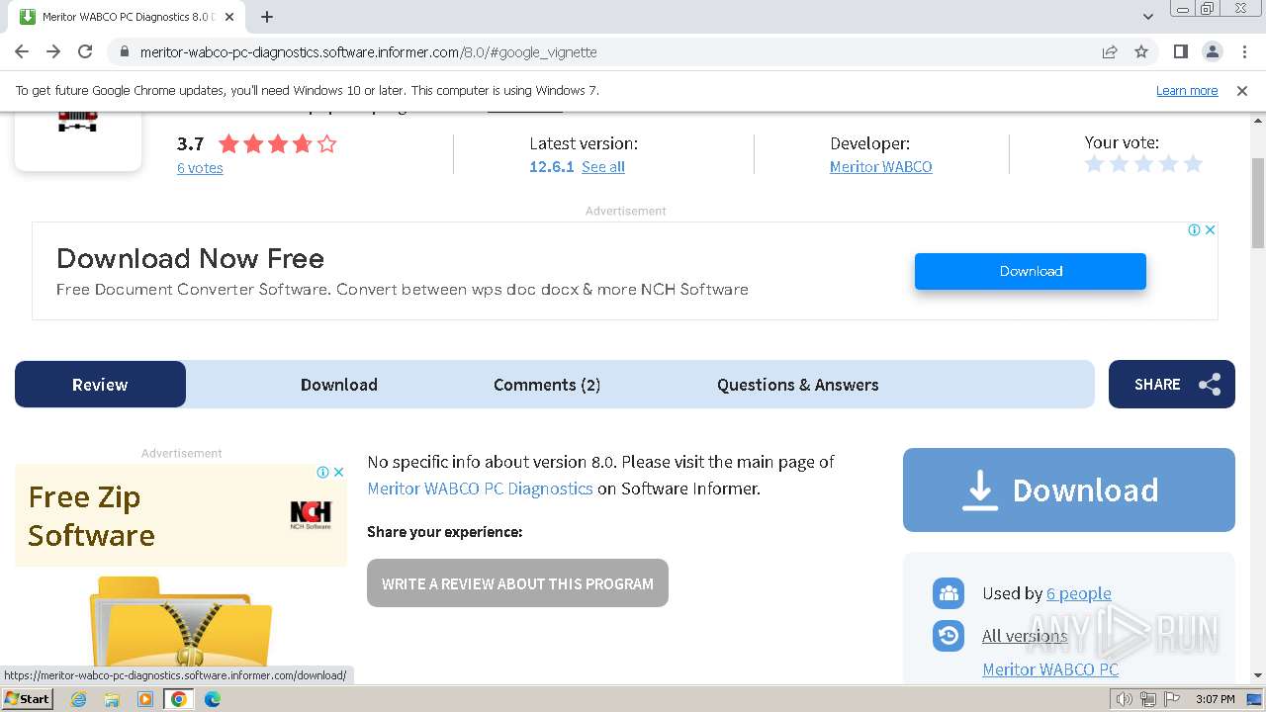This screenshot has height=712, width=1266.
Task: Click the large Download button
Action: (1069, 489)
